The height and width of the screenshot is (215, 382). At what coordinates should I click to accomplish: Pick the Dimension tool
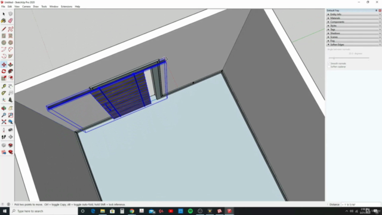pos(11,86)
